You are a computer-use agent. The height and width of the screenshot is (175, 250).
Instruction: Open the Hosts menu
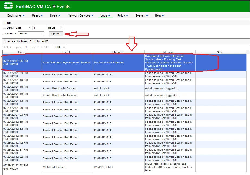click(55, 15)
